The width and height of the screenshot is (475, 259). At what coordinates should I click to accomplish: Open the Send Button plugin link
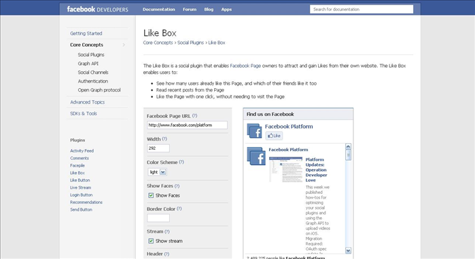[81, 210]
